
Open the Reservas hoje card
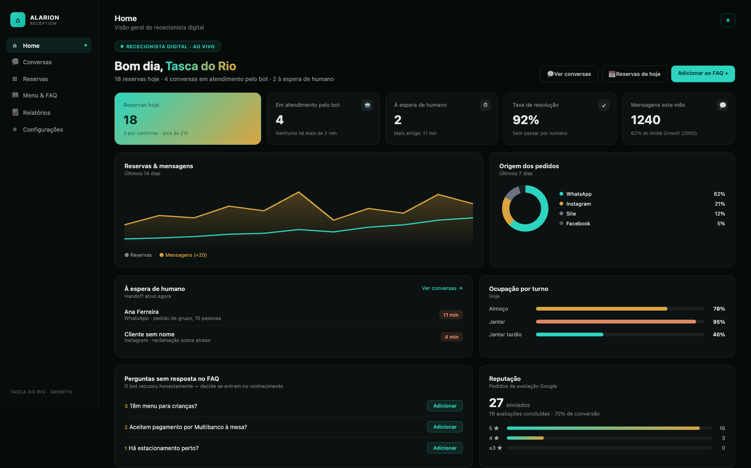pyautogui.click(x=188, y=119)
